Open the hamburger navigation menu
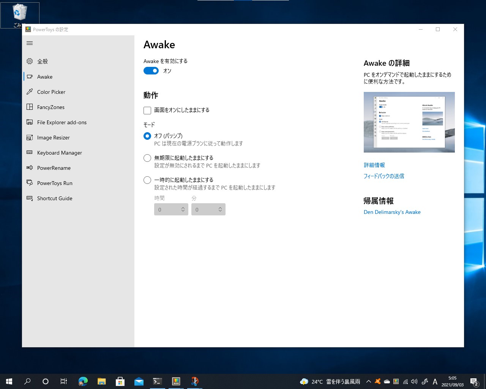This screenshot has height=389, width=486. coord(30,43)
